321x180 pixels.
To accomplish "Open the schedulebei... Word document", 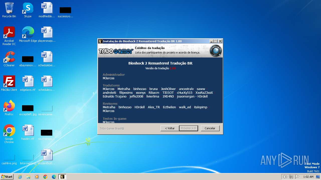I will coord(47,59).
